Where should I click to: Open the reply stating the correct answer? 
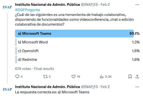[52, 92]
